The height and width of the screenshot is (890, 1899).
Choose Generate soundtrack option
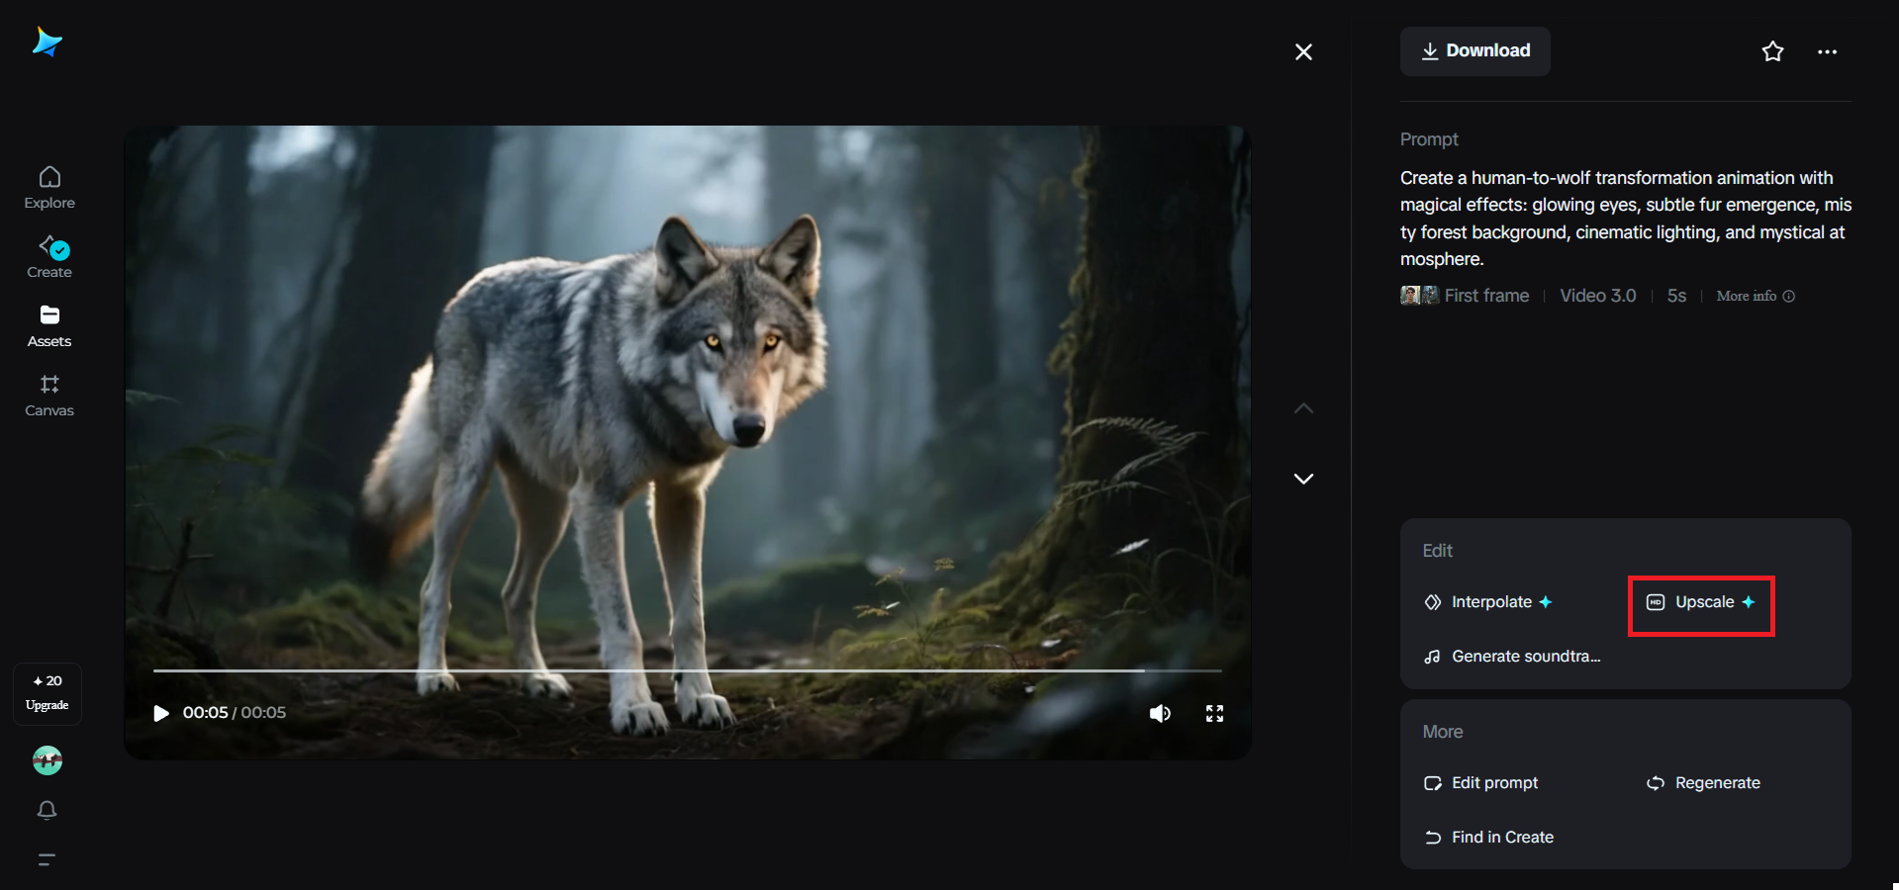pos(1512,657)
